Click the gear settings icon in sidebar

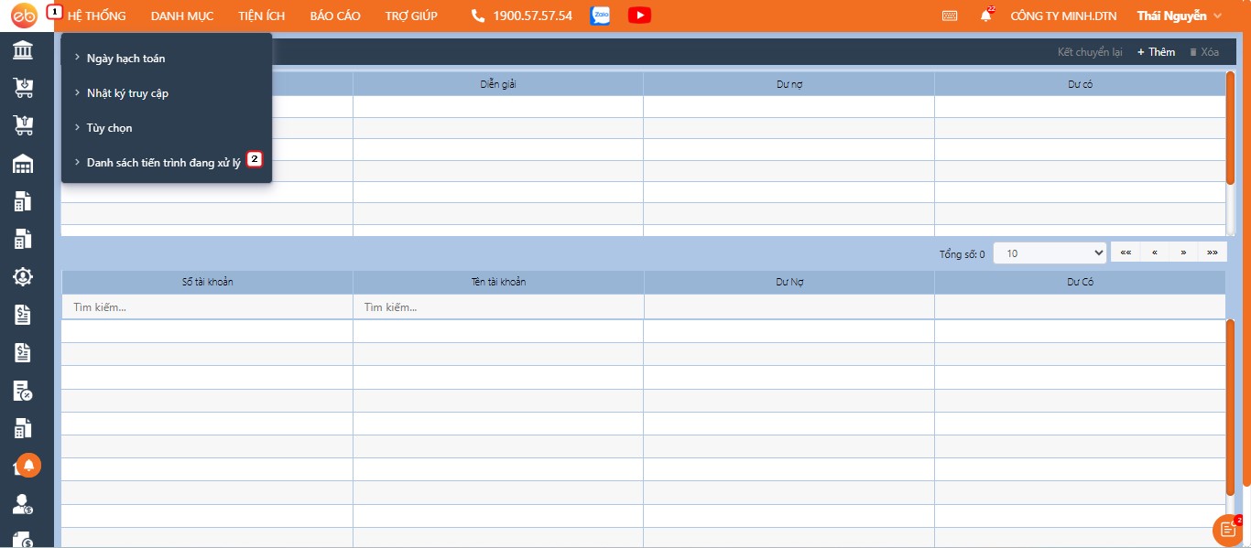[x=23, y=276]
